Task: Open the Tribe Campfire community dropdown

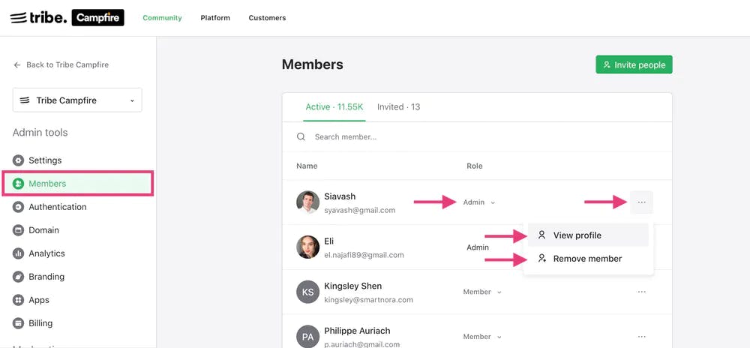Action: pos(77,100)
